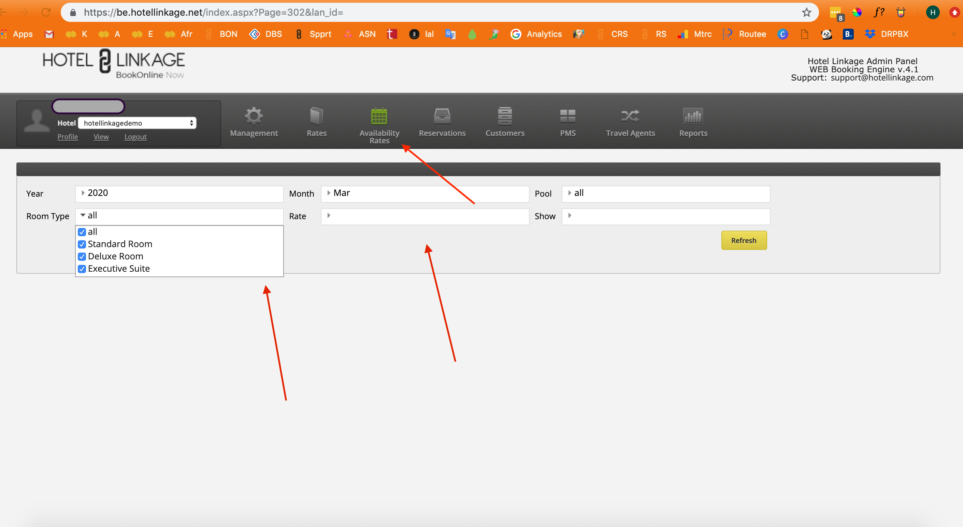The image size is (963, 527).
Task: Uncheck the Standard Room checkbox
Action: point(82,244)
